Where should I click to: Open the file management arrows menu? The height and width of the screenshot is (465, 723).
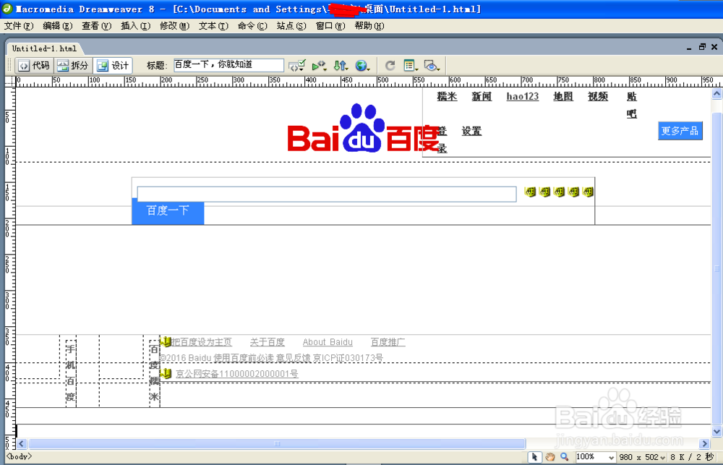(341, 66)
